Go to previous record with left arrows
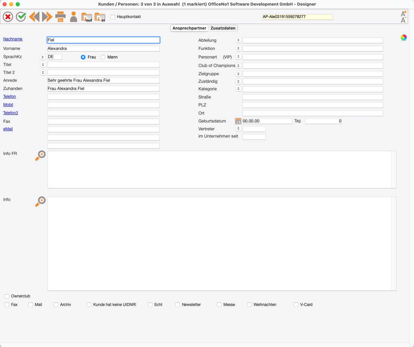414x347 pixels. point(34,17)
